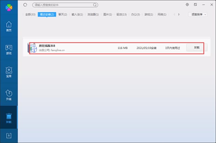Open the sort order dropdown at top right

(x=198, y=14)
